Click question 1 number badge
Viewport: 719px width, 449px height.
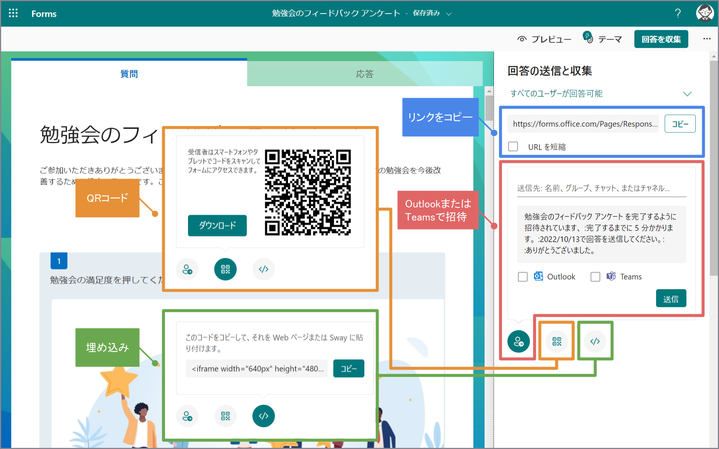tap(59, 261)
